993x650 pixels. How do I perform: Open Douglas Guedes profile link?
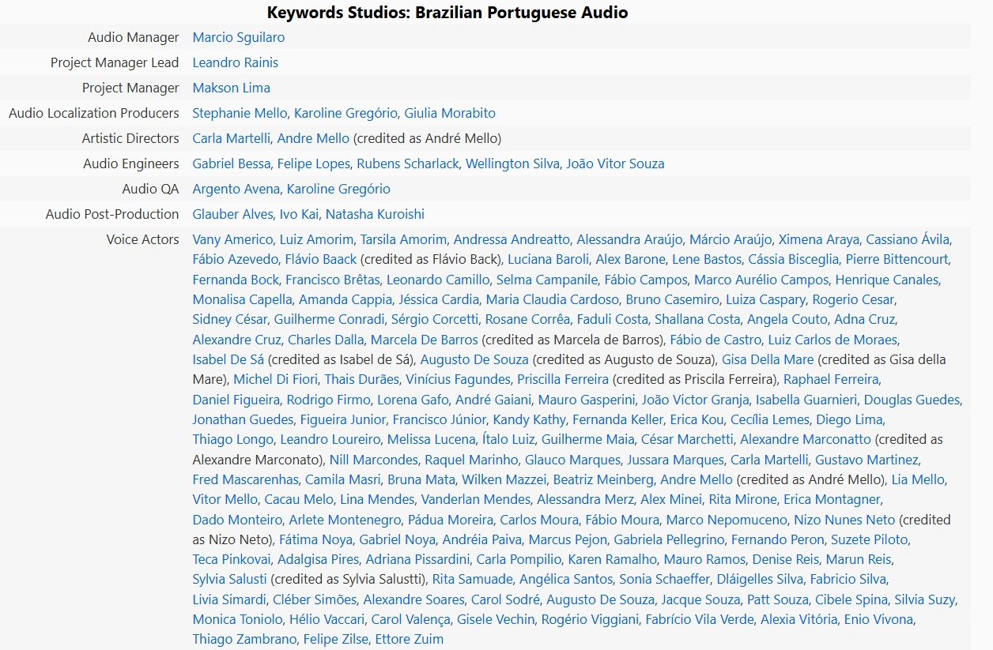pos(912,400)
